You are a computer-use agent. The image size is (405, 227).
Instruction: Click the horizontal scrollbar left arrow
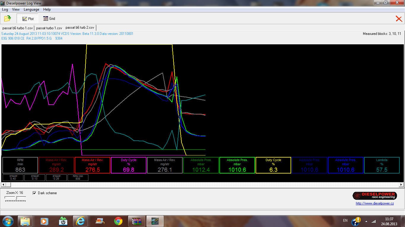coord(3,184)
